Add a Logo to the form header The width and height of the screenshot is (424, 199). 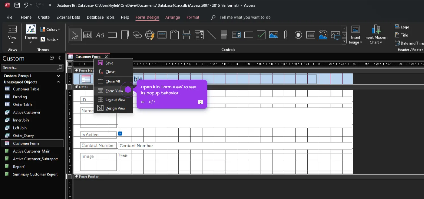402,27
